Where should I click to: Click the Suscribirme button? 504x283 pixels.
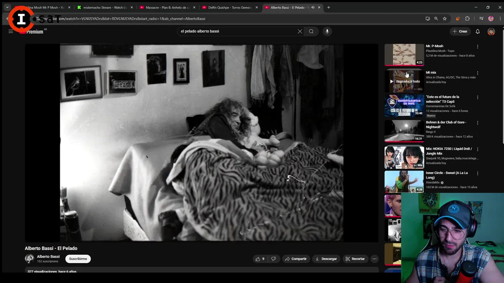[x=78, y=259]
